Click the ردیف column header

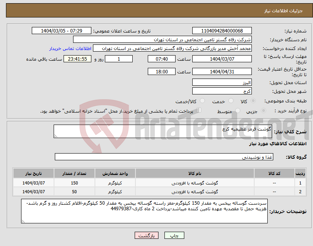click(300, 173)
